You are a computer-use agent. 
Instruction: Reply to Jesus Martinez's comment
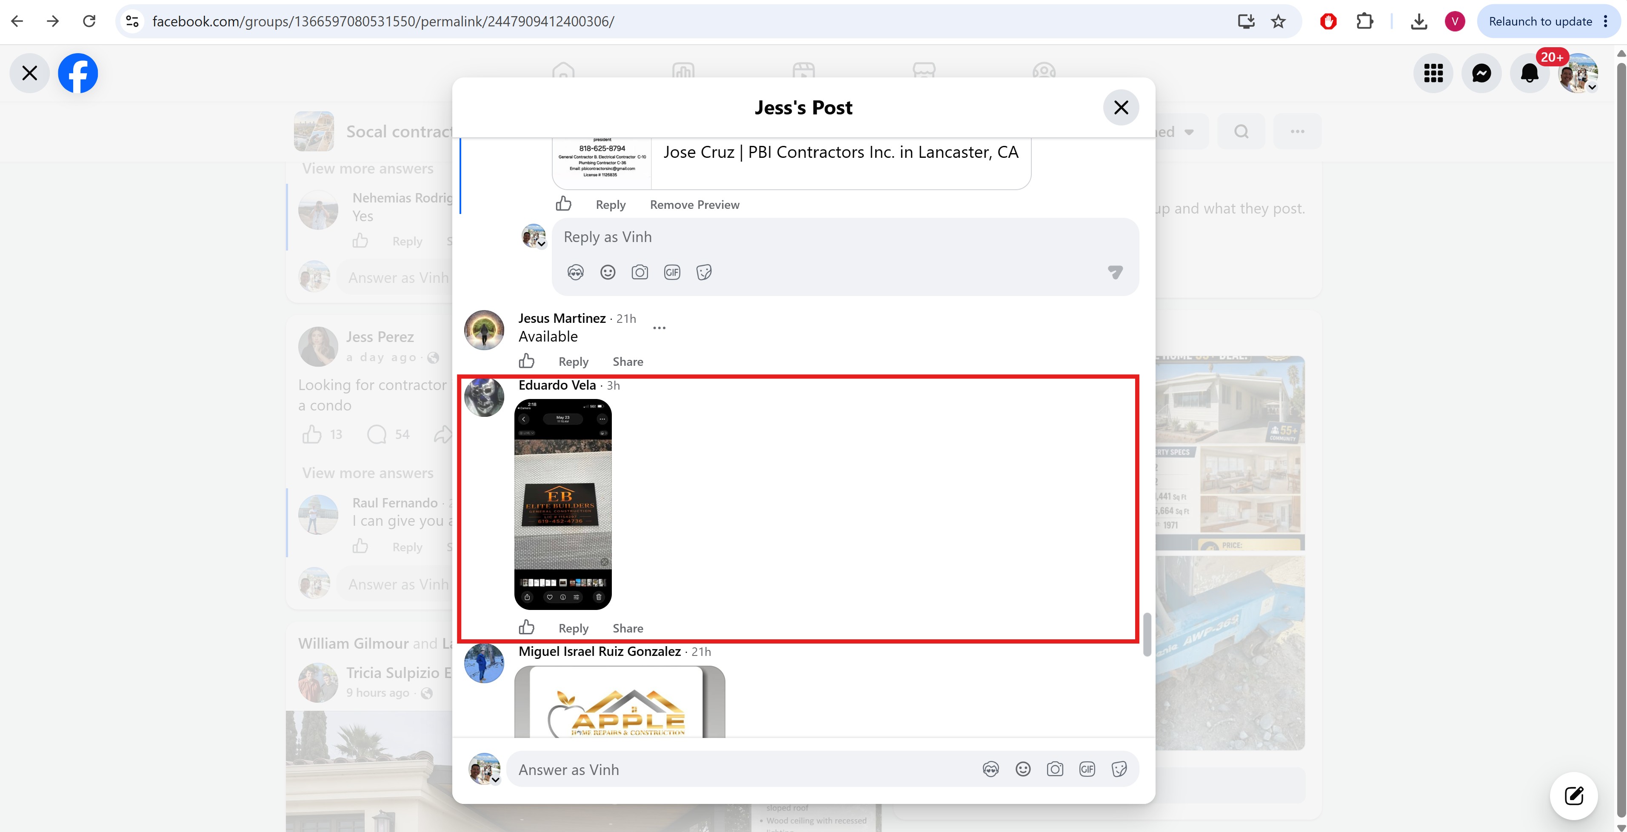tap(574, 362)
